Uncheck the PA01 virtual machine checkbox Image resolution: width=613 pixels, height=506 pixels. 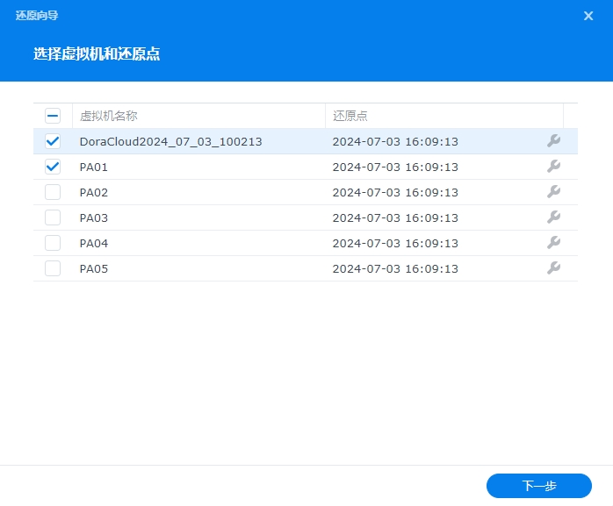click(53, 167)
